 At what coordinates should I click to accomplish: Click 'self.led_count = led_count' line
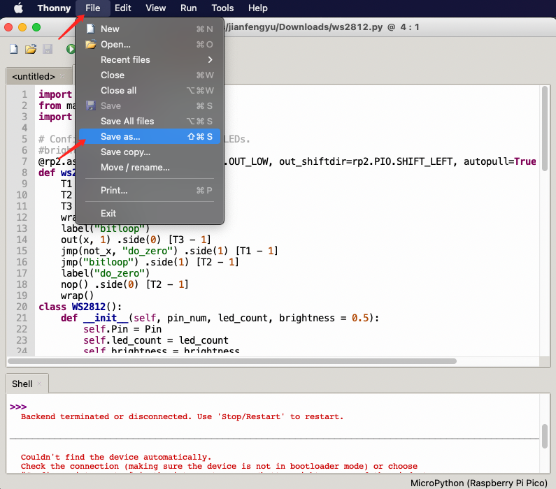click(156, 340)
